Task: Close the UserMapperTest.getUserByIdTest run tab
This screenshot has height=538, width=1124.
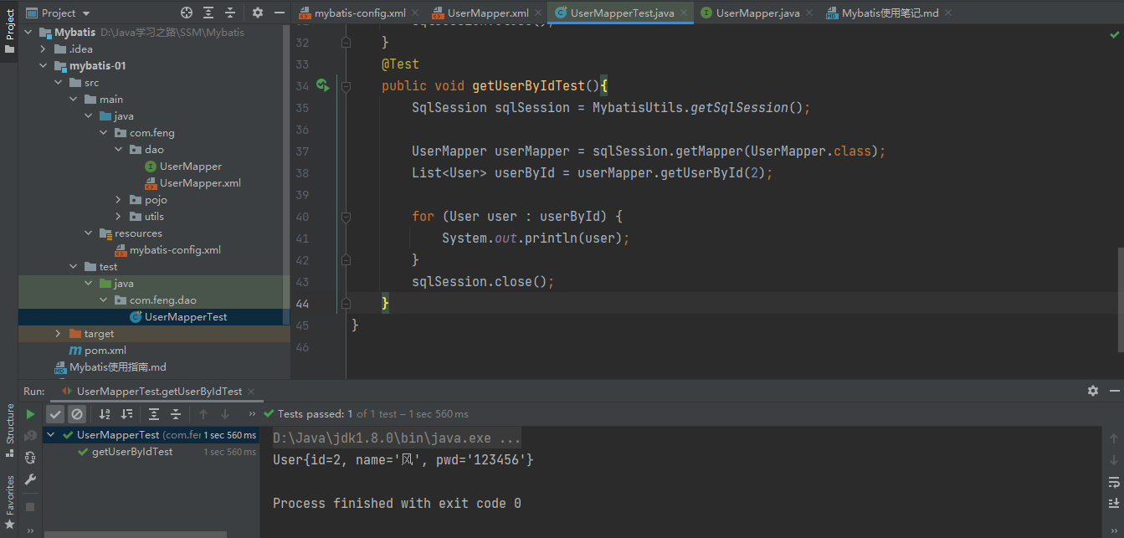Action: point(250,392)
